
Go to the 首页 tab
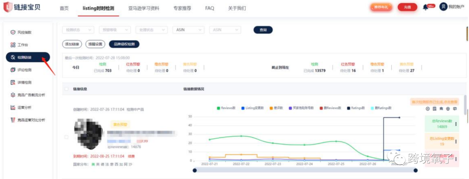point(64,8)
